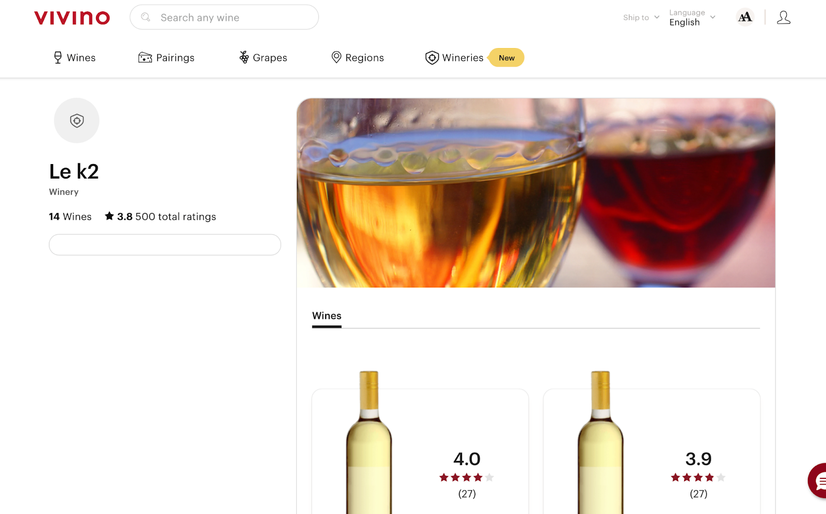This screenshot has width=826, height=514.
Task: Click the location pin icon beside Regions
Action: [336, 58]
